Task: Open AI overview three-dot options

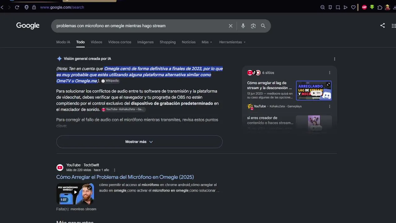Action: [x=334, y=59]
